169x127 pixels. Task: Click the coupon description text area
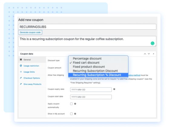point(87,41)
